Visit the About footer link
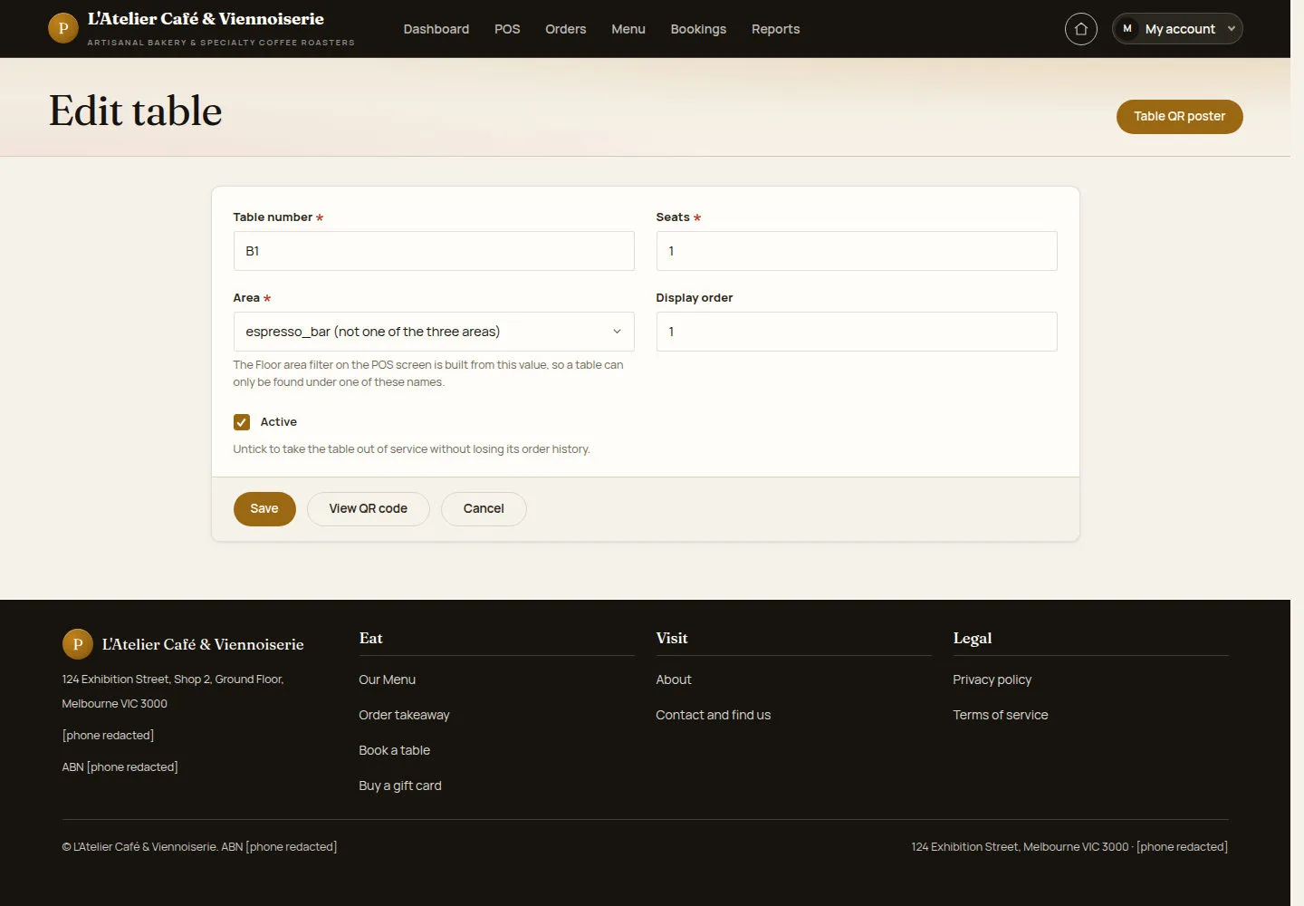The width and height of the screenshot is (1304, 906). click(x=674, y=679)
